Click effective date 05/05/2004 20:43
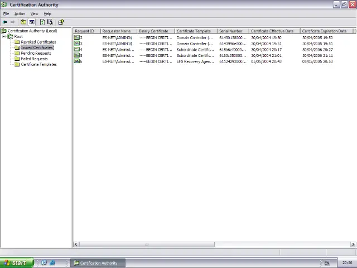 (x=266, y=61)
